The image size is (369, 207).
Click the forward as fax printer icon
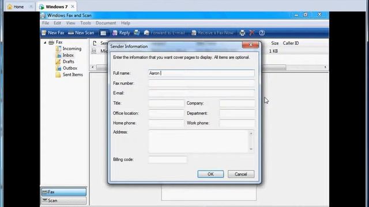click(x=137, y=33)
